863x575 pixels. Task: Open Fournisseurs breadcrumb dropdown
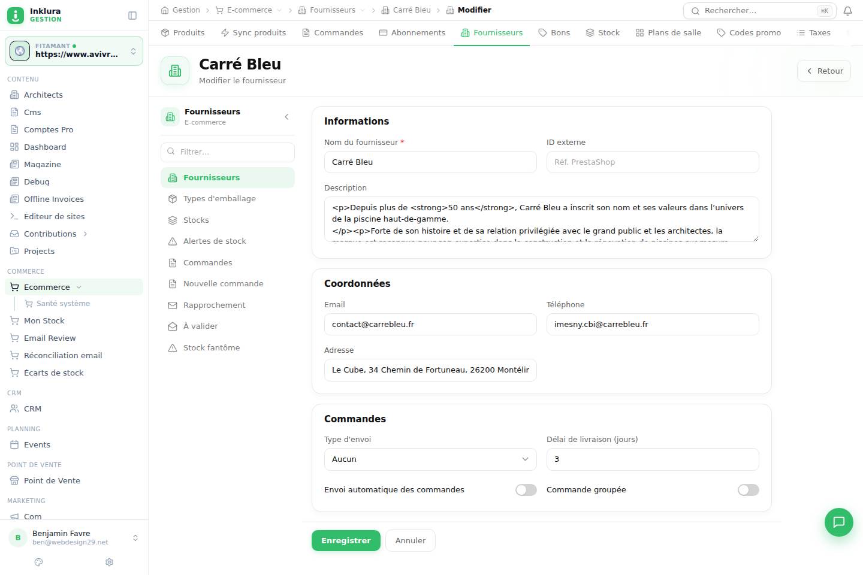click(x=362, y=10)
